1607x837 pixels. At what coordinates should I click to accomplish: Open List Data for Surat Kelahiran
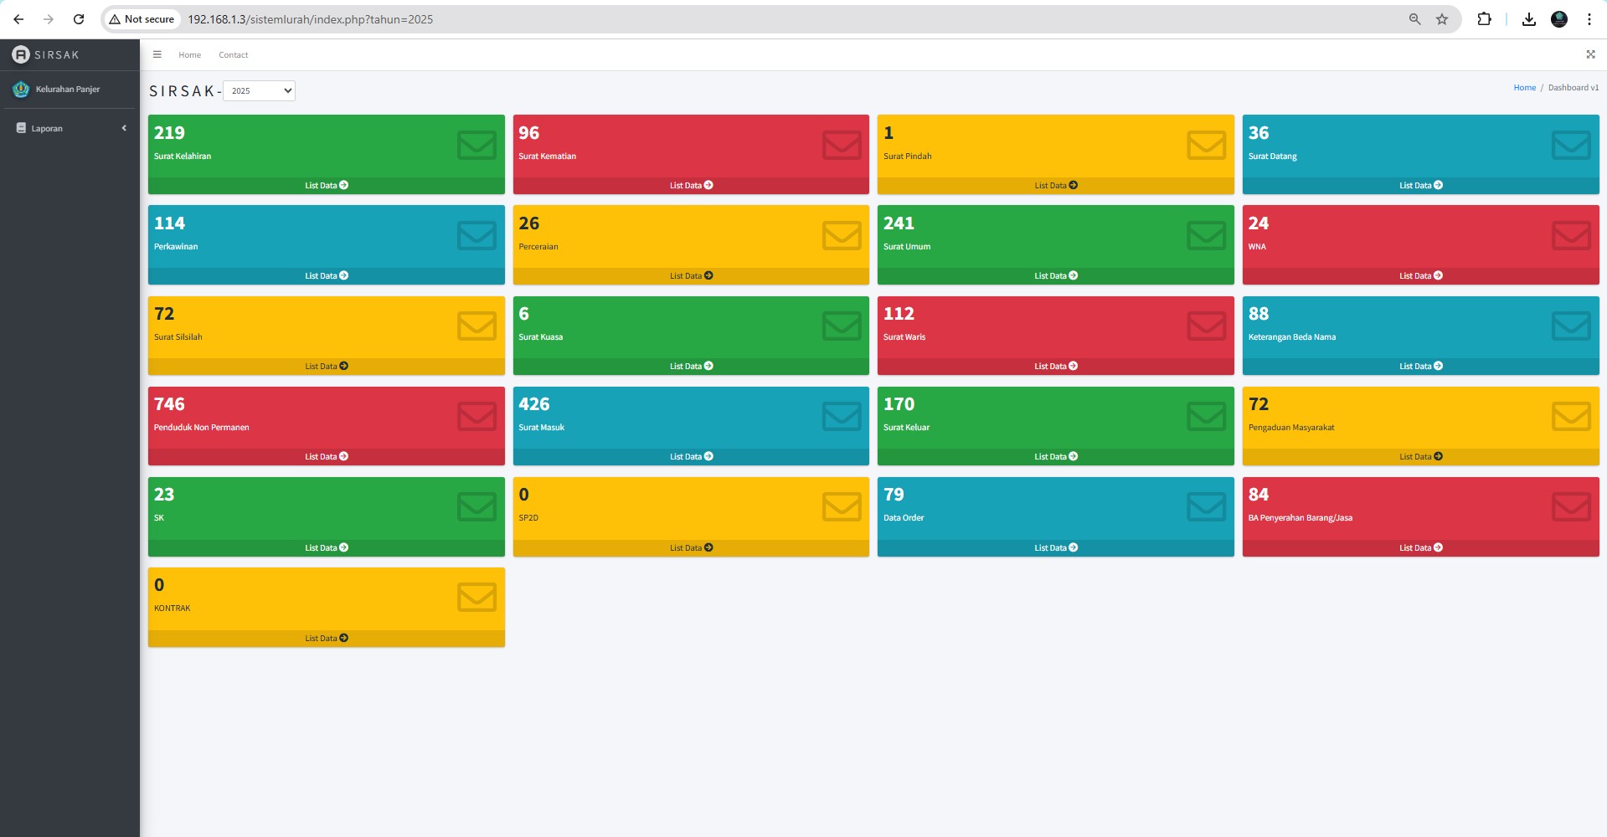(326, 186)
